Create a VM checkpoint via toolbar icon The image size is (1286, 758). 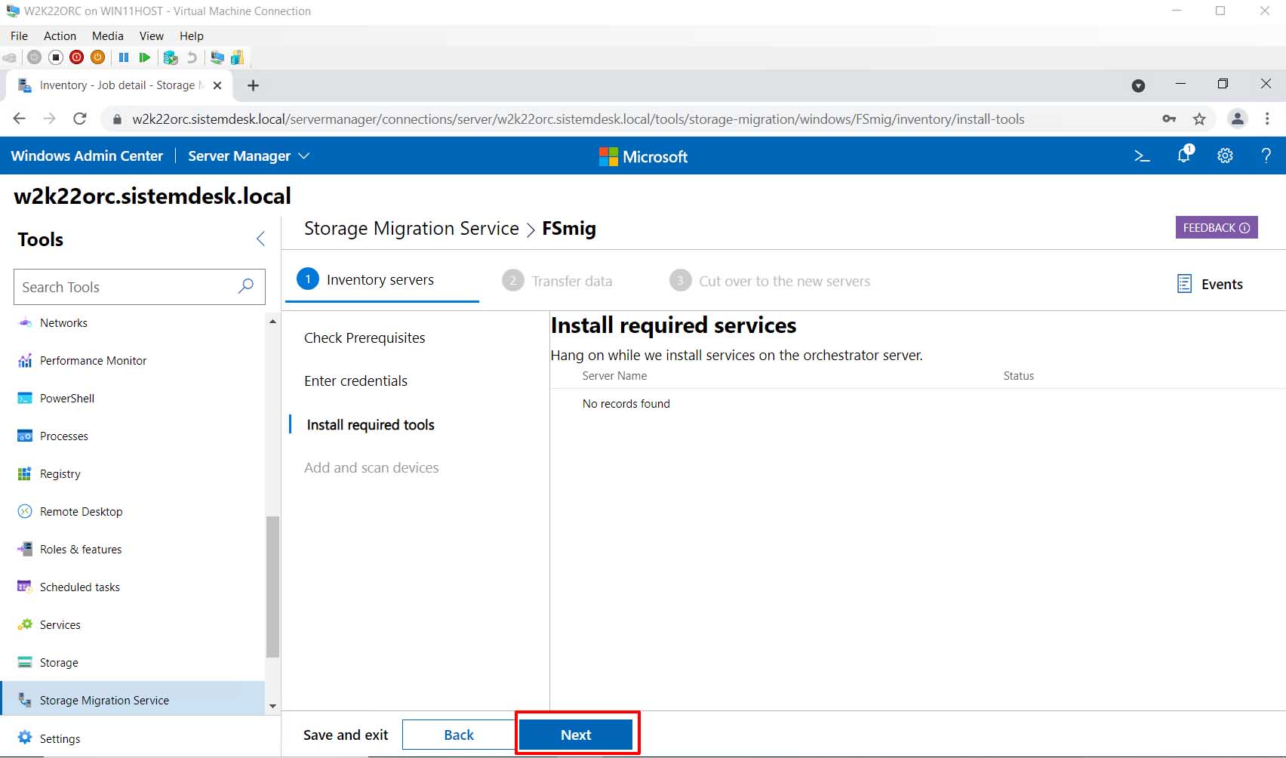tap(171, 57)
